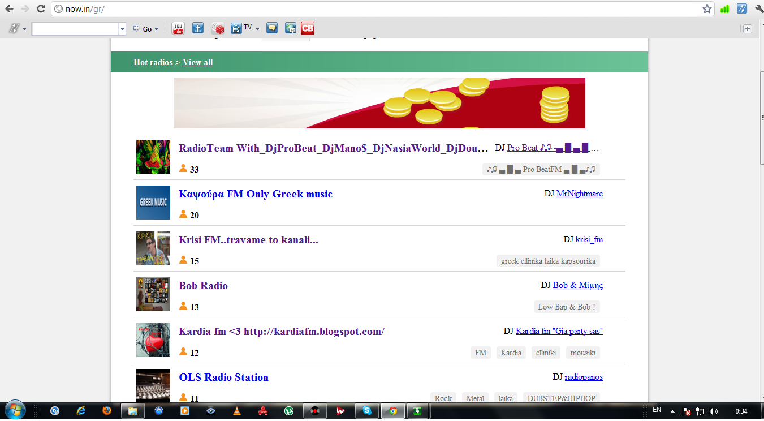This screenshot has width=764, height=421.
Task: Reload the current page
Action: pyautogui.click(x=41, y=9)
